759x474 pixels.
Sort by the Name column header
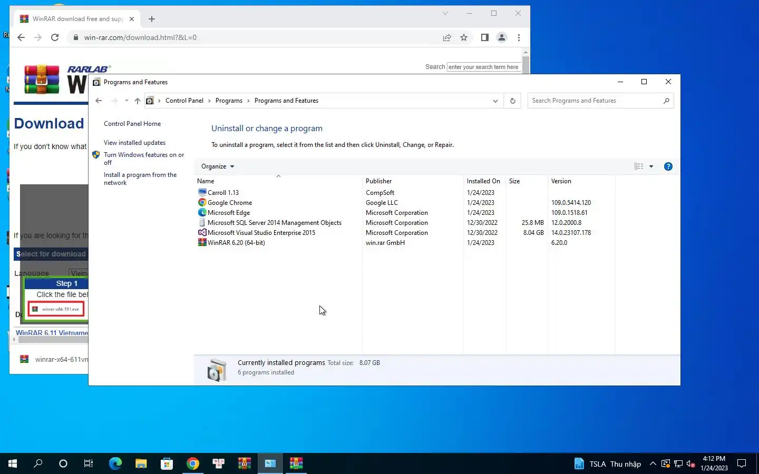[x=278, y=181]
